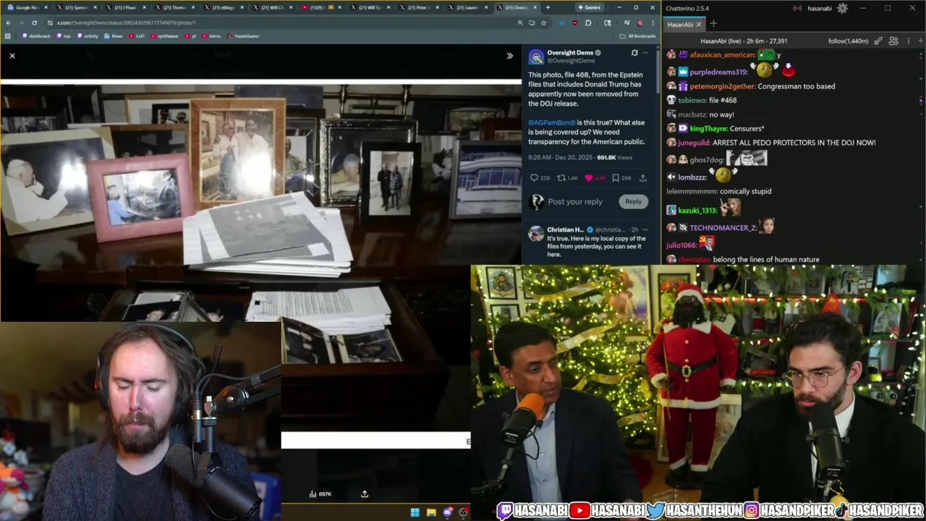The image size is (926, 521).
Task: Bookmark this page with the star icon
Action: point(543,22)
